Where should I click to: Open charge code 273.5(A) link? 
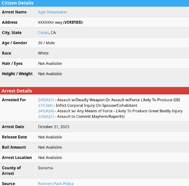[x=45, y=105]
